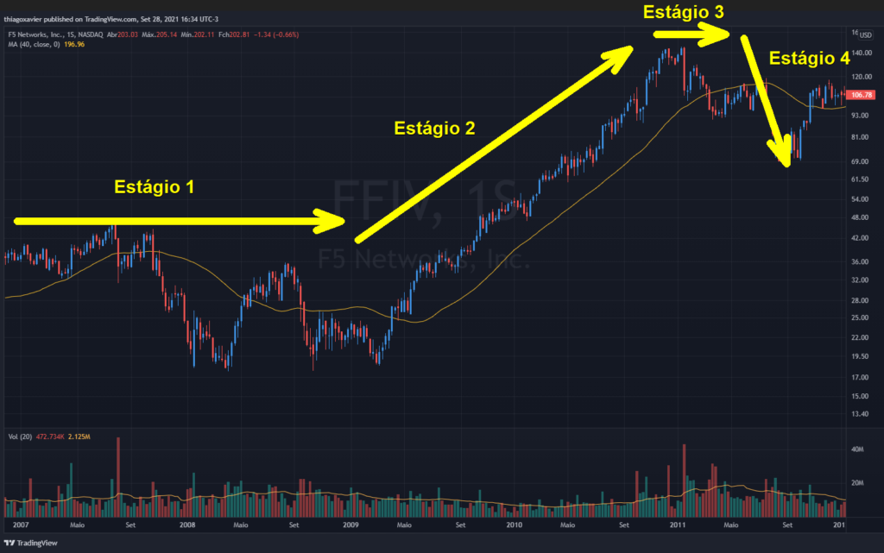Click the Set label right before 2011
The image size is (884, 553).
pyautogui.click(x=624, y=525)
